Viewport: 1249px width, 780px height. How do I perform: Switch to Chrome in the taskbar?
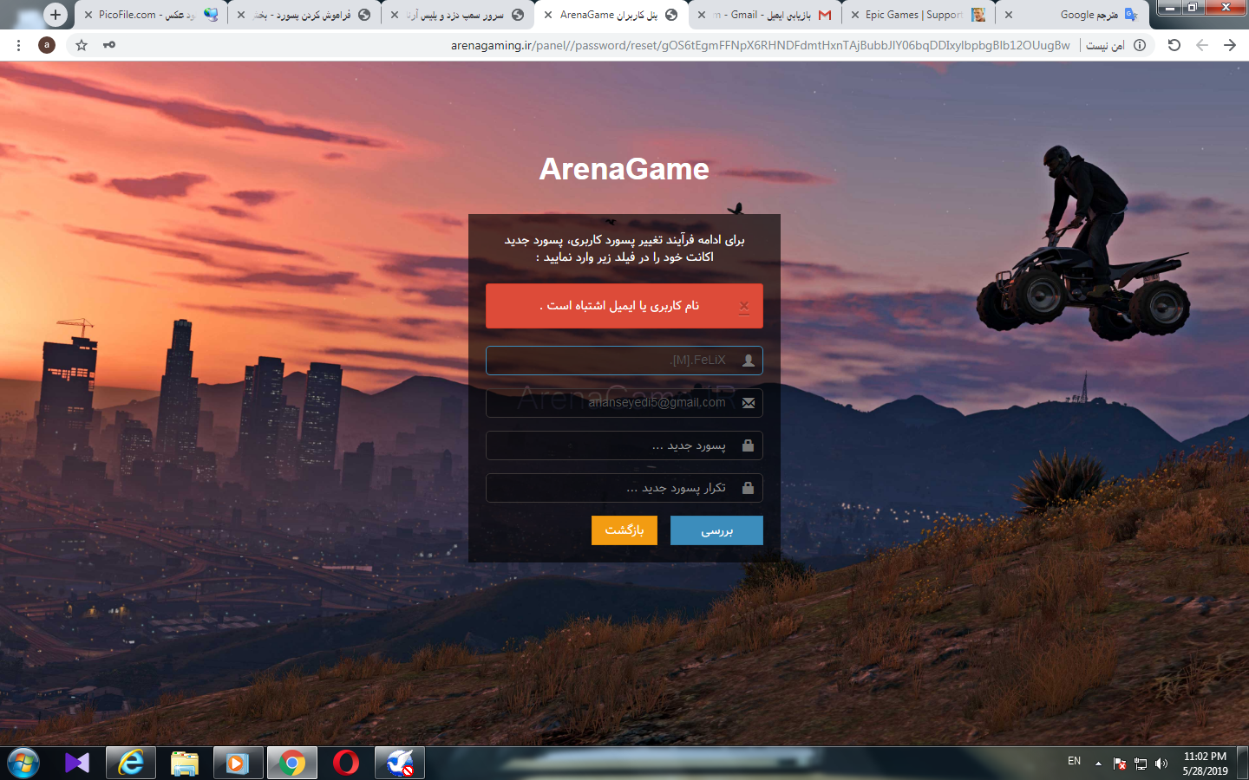pos(292,764)
